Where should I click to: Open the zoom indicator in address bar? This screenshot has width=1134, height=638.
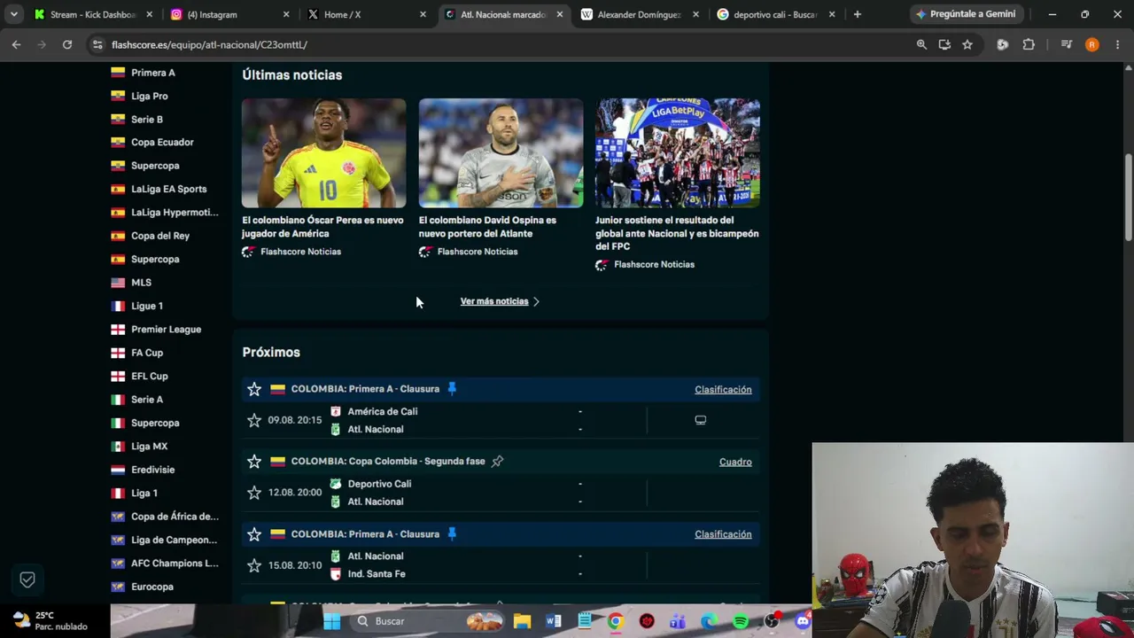pos(921,44)
